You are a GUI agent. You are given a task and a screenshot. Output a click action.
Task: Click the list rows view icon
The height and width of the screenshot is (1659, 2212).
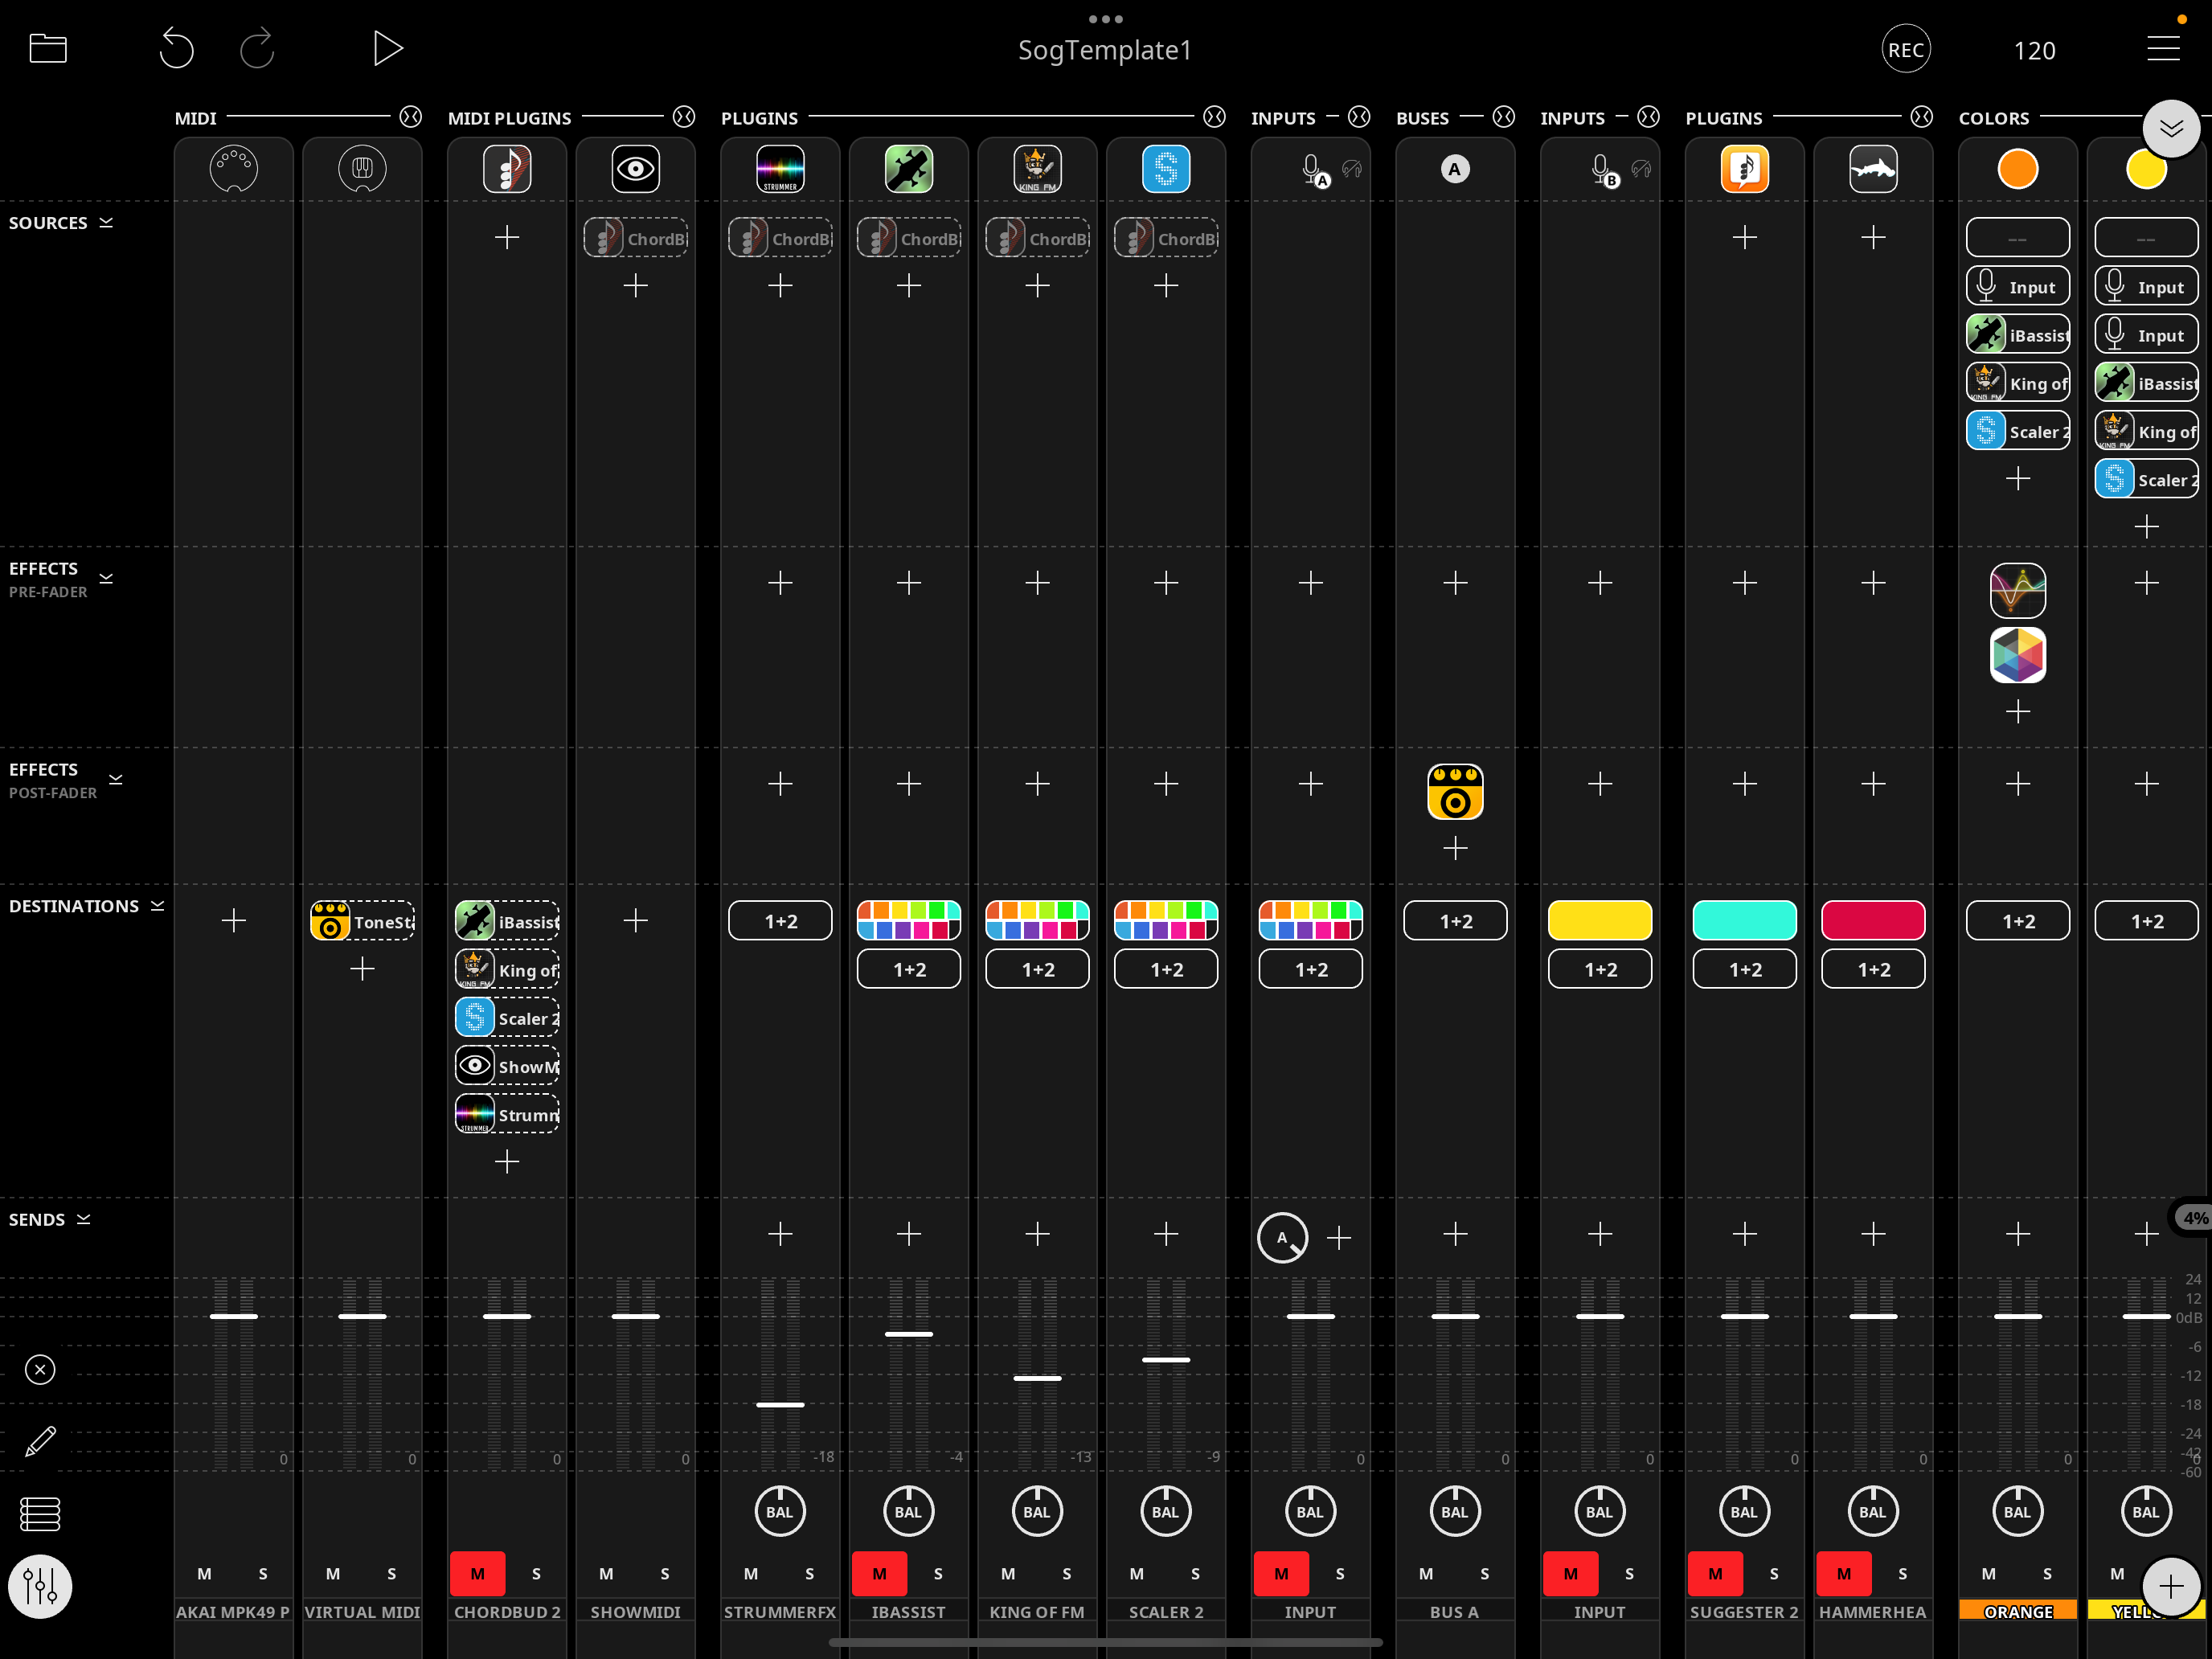point(40,1514)
